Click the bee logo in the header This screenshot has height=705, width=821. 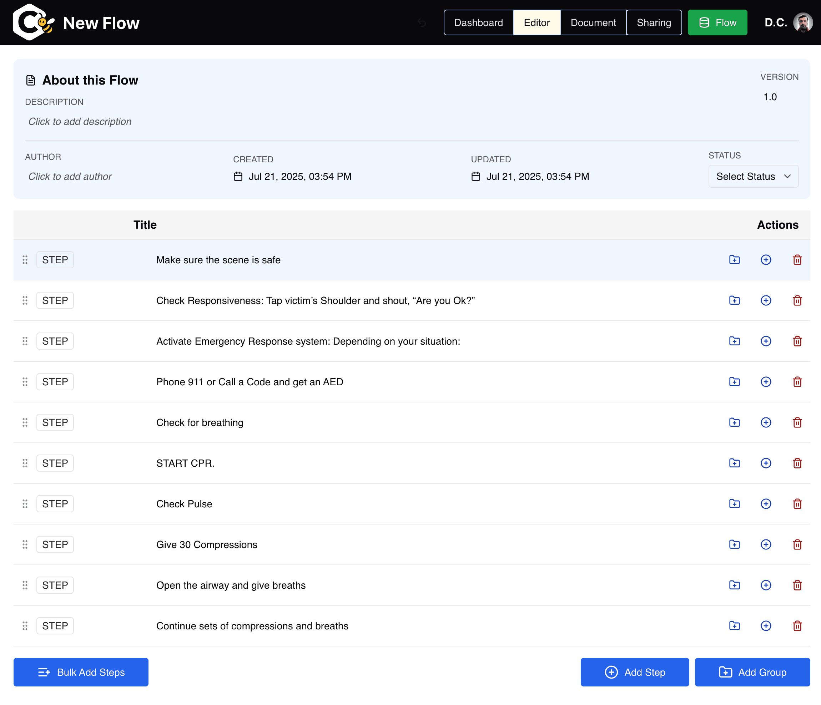point(33,22)
